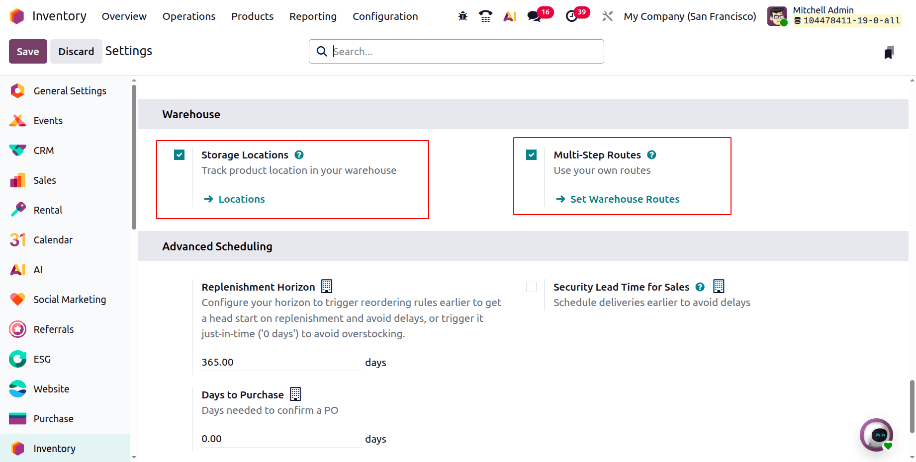The height and width of the screenshot is (462, 916).
Task: Click the calculator icon beside Replenishment Horizon
Action: pyautogui.click(x=327, y=286)
